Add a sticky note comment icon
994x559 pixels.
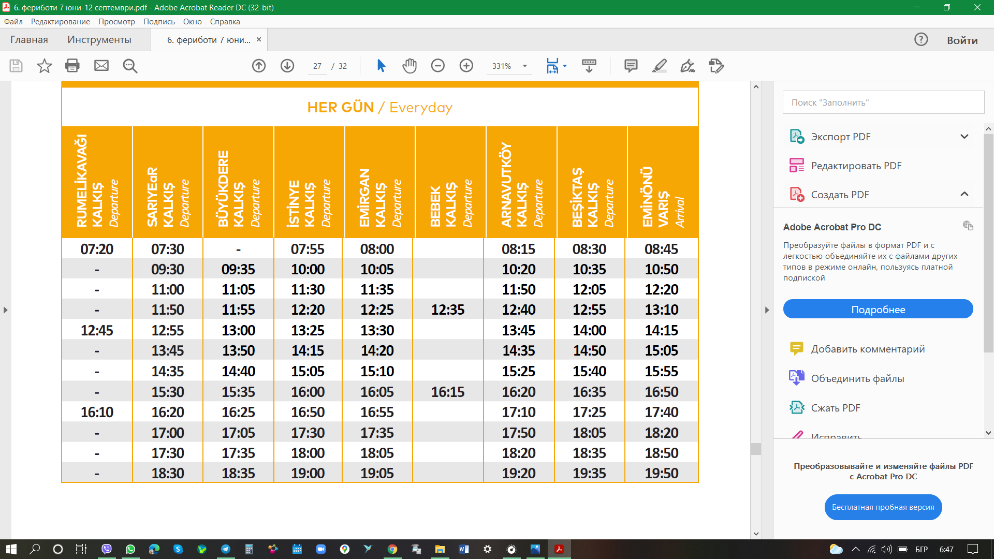coord(631,66)
